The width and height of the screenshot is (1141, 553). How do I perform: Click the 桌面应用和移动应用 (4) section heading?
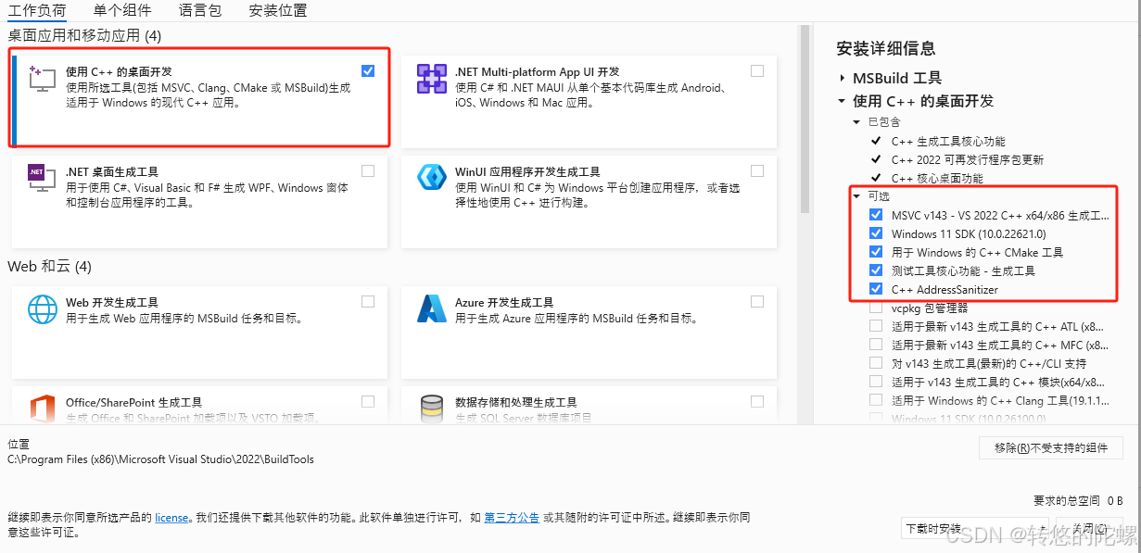84,35
